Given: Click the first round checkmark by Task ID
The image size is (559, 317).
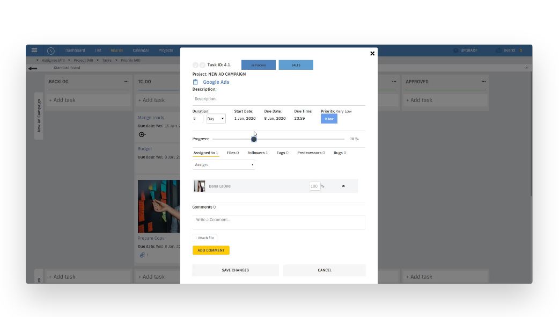Looking at the screenshot, I should coord(195,65).
